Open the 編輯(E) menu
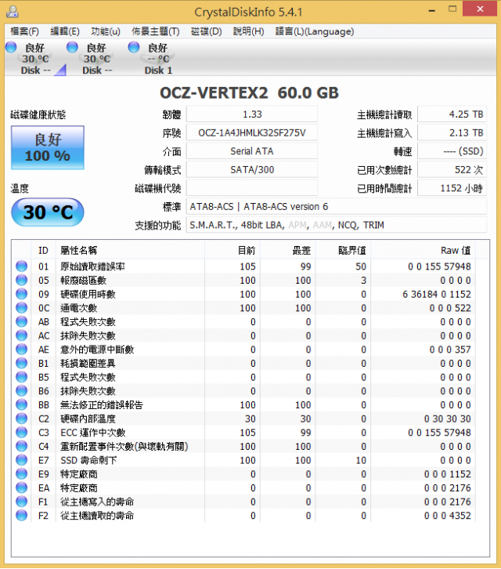Viewport: 501px width, 569px height. click(64, 31)
